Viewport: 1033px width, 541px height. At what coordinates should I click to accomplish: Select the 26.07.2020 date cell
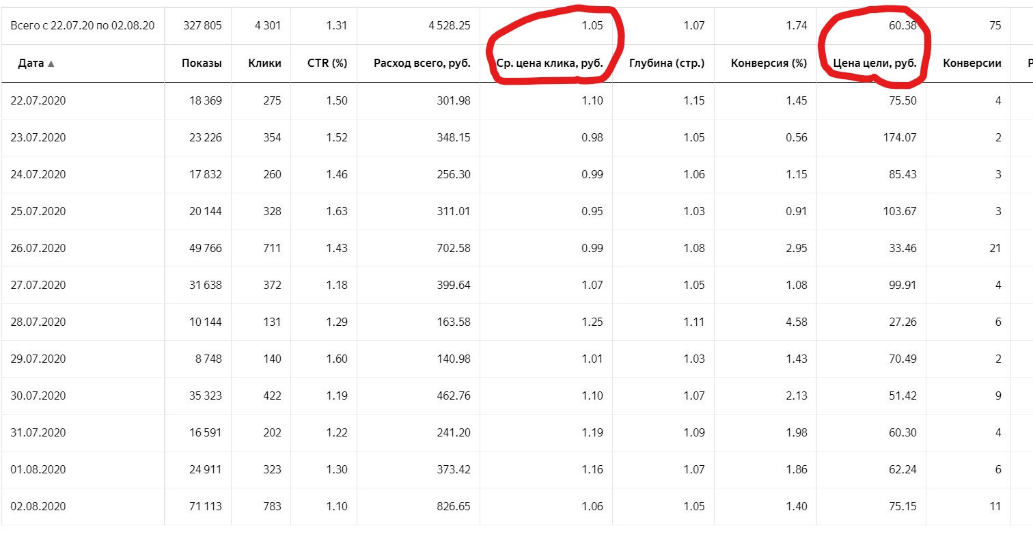(38, 248)
